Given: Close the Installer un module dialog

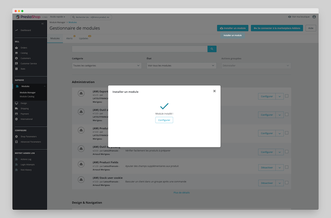Looking at the screenshot, I should [x=214, y=91].
